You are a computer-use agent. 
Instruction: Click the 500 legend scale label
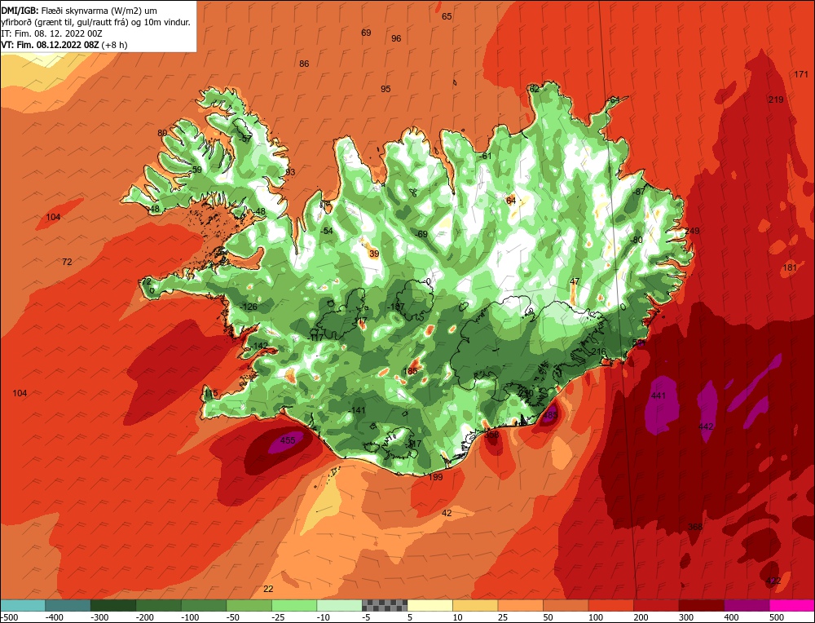coord(777,617)
